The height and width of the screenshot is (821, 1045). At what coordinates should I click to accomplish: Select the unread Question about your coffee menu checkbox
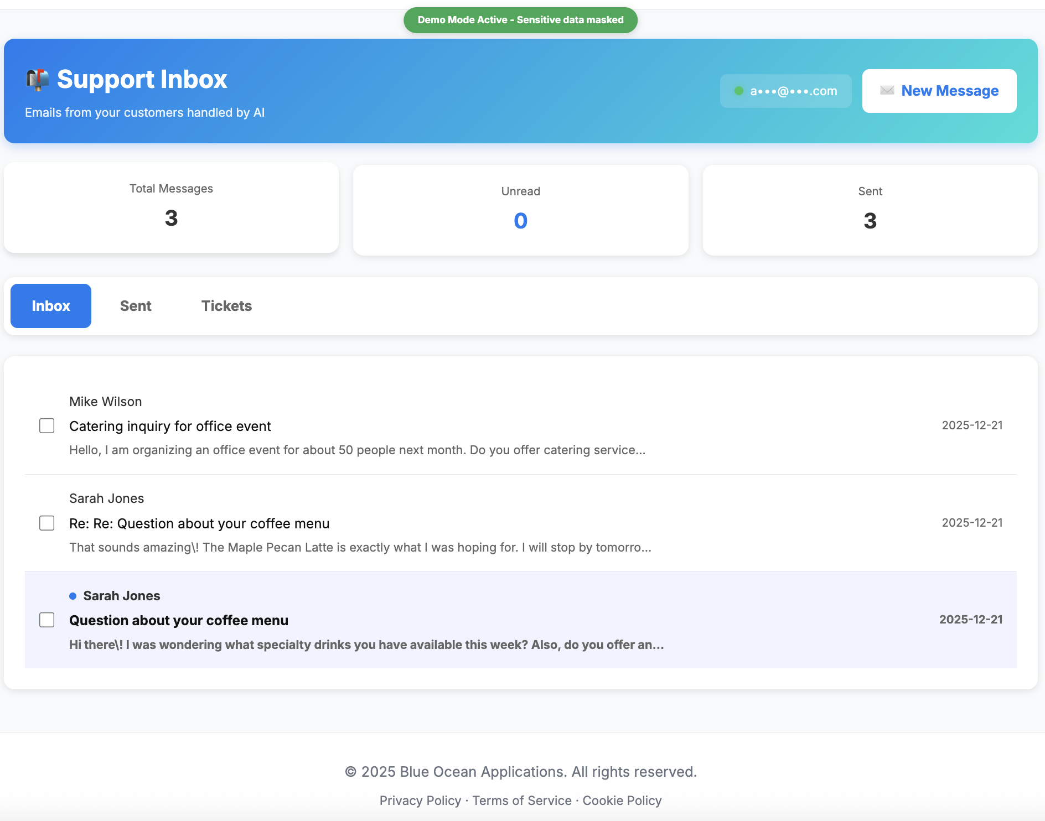(46, 620)
